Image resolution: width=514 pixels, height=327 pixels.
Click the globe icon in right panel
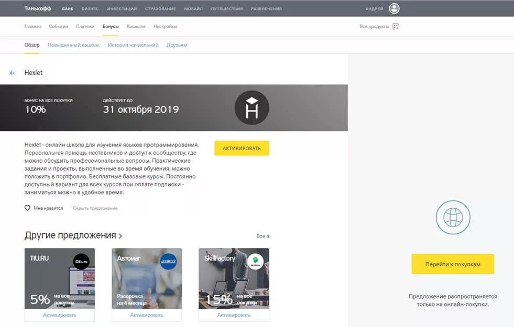453,217
